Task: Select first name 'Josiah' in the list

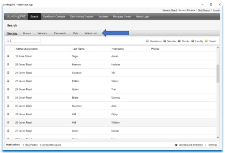Action: [115, 56]
